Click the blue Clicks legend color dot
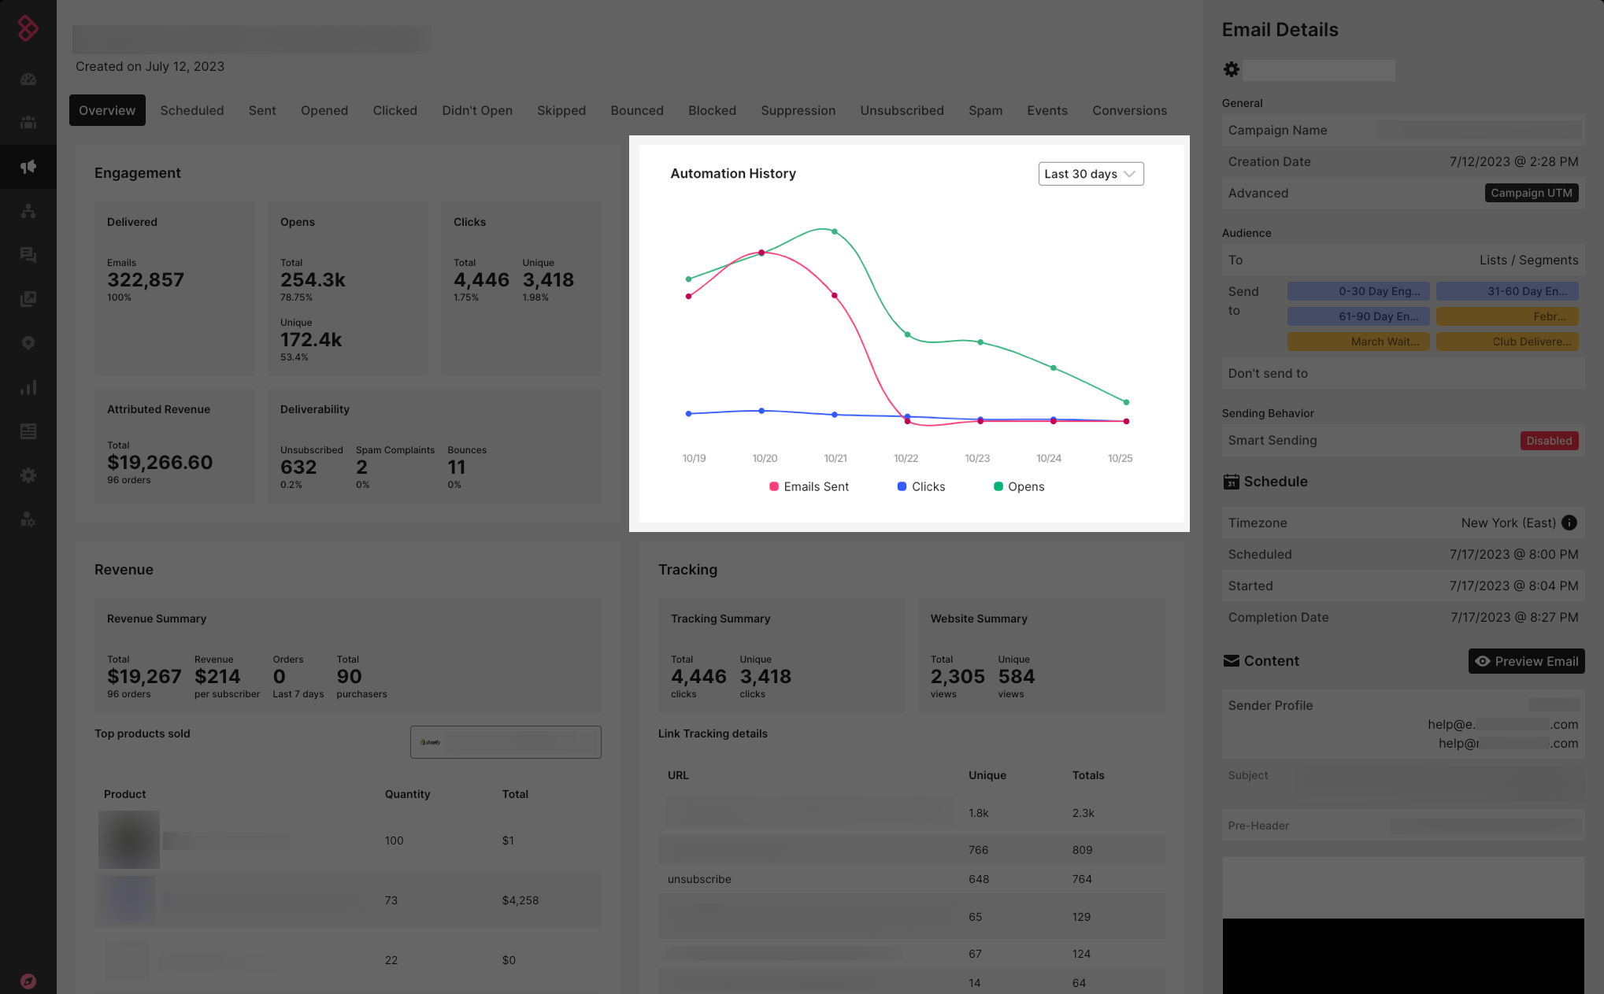This screenshot has width=1604, height=994. pos(902,486)
